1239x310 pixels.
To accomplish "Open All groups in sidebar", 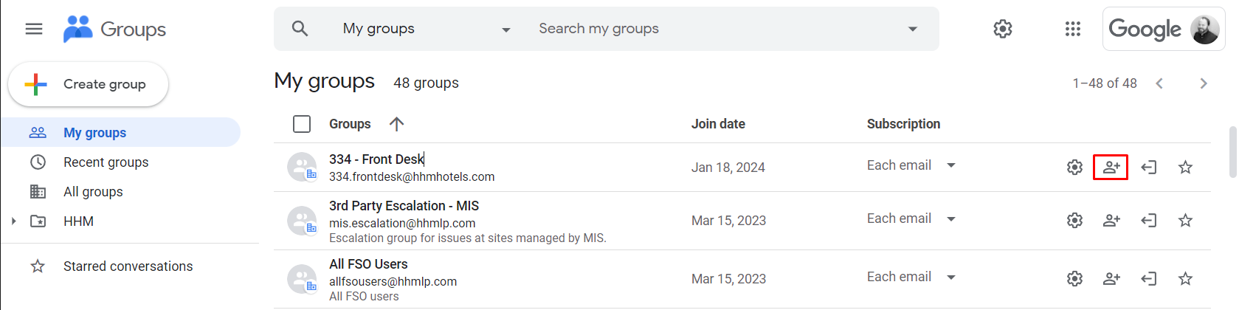I will tap(93, 192).
